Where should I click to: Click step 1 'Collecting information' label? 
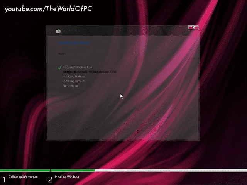(23, 177)
